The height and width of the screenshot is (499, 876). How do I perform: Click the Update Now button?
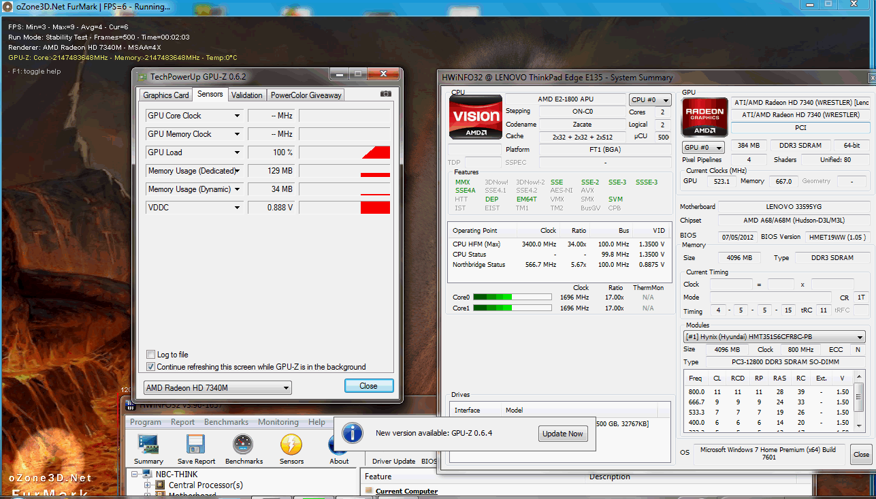[563, 434]
